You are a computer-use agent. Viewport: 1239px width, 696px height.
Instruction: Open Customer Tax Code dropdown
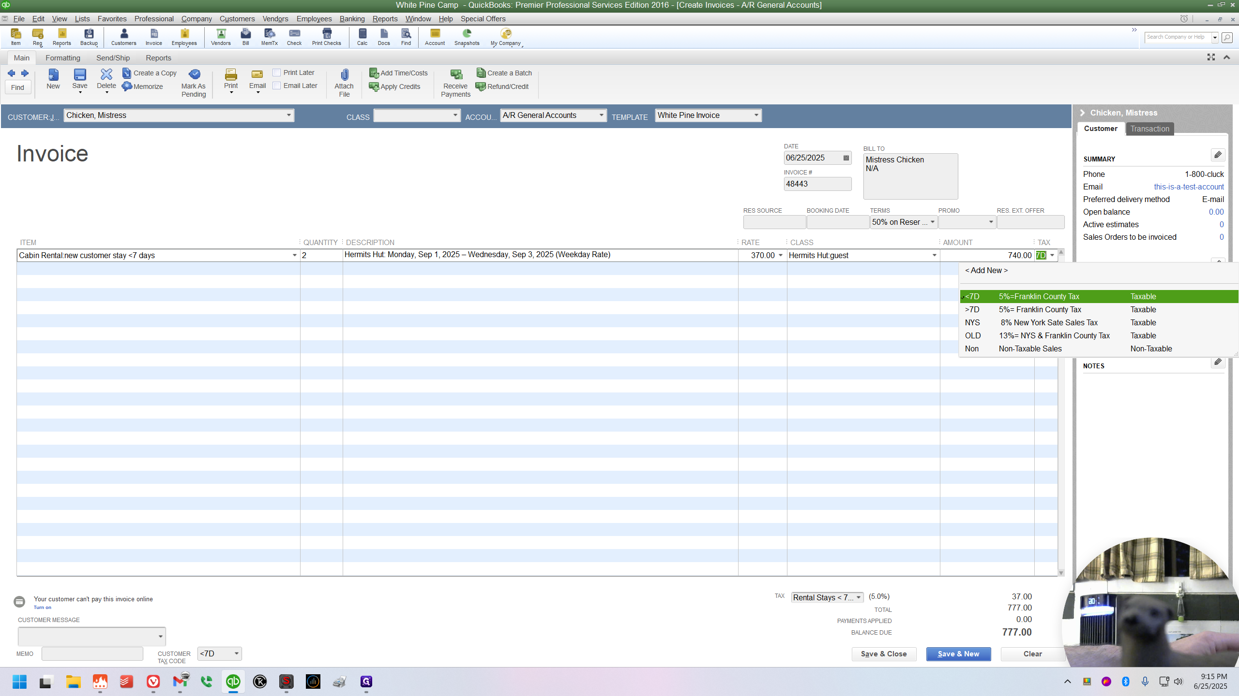236,653
